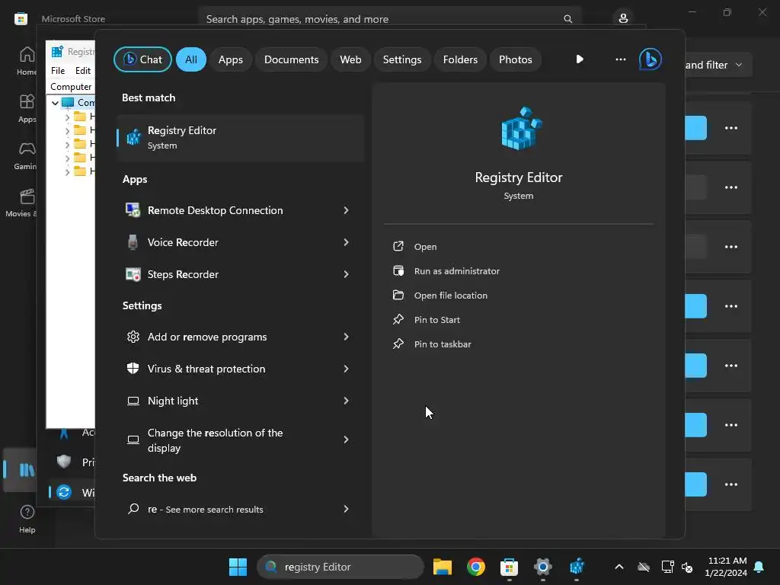Click Run as administrator action
The width and height of the screenshot is (780, 585).
point(457,270)
